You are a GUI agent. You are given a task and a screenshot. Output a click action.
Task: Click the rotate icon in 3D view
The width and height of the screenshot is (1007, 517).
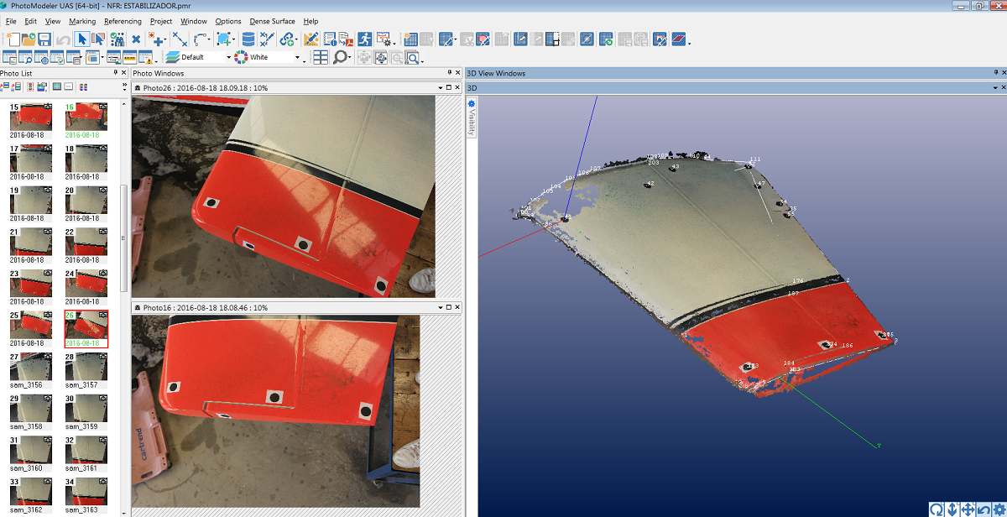936,509
